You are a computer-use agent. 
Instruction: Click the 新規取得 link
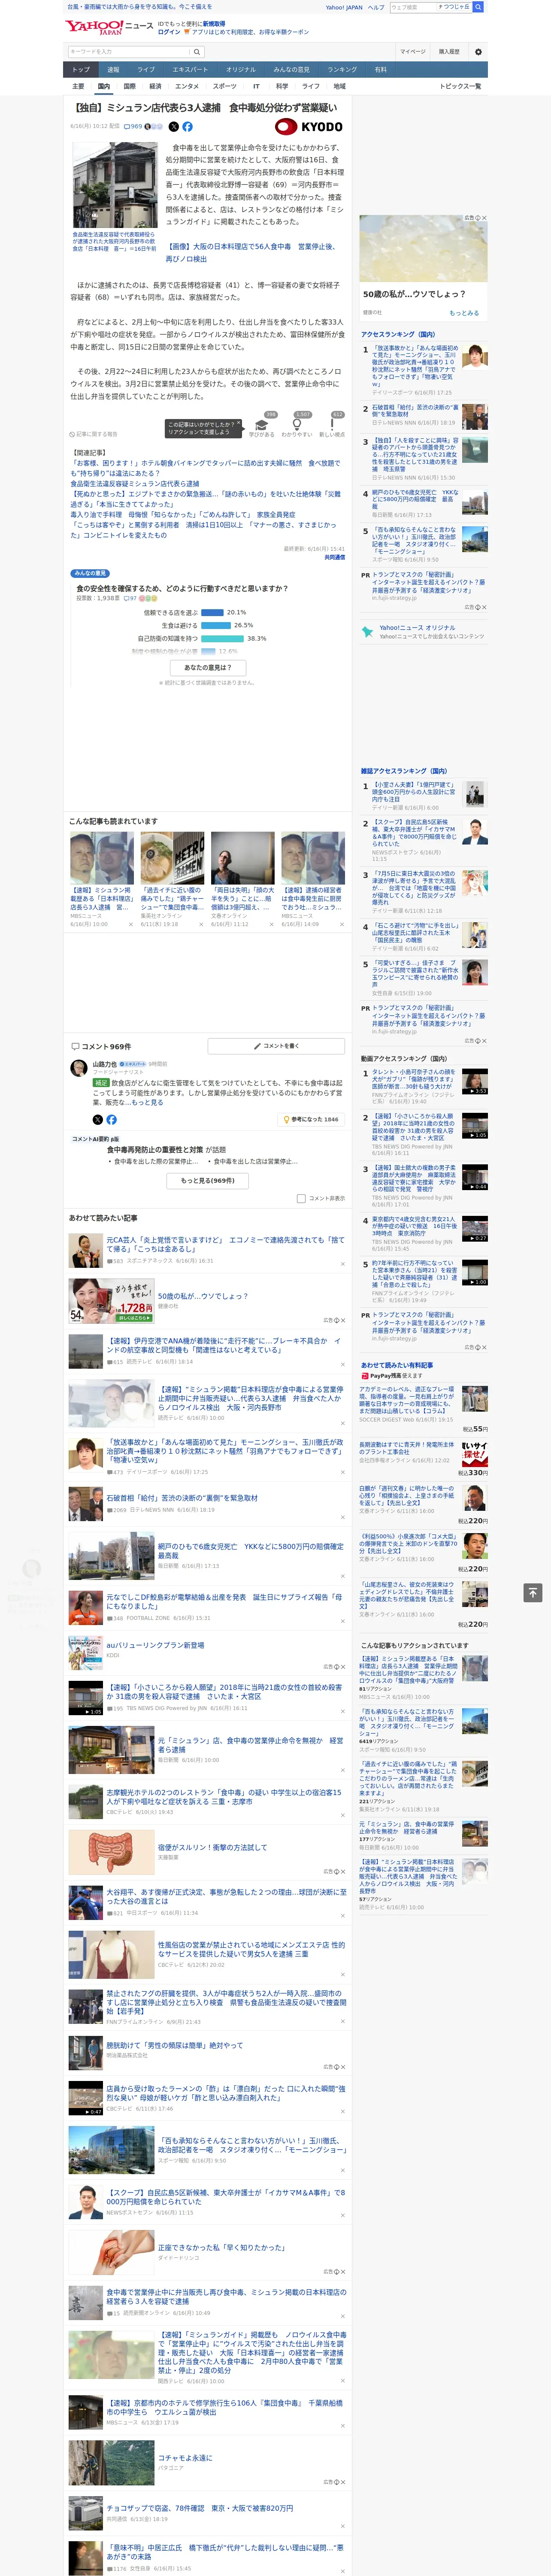coord(214,23)
